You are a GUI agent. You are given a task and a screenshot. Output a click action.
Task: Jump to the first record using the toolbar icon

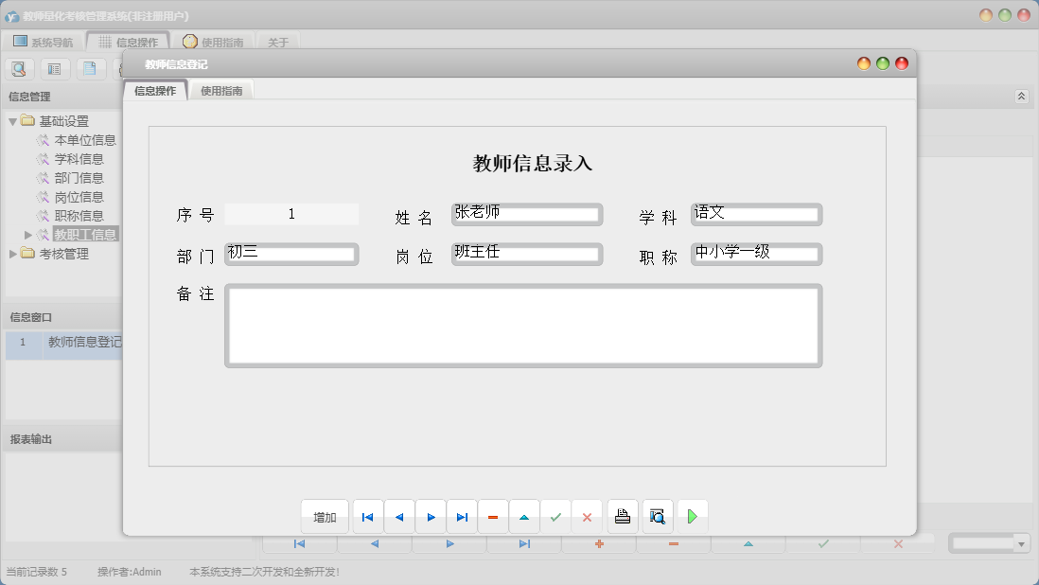pyautogui.click(x=367, y=516)
